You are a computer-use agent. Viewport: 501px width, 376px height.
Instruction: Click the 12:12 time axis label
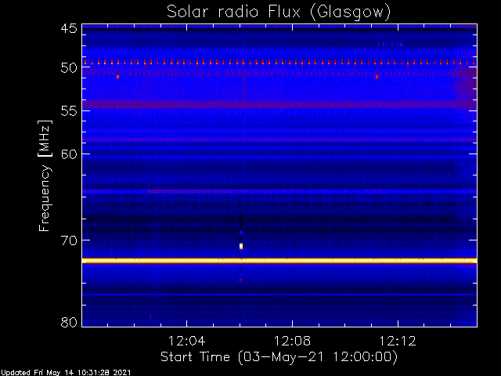(x=398, y=341)
